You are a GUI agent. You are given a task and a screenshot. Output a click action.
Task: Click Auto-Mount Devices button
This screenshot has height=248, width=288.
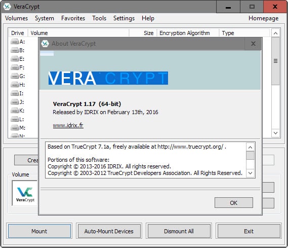(x=109, y=231)
